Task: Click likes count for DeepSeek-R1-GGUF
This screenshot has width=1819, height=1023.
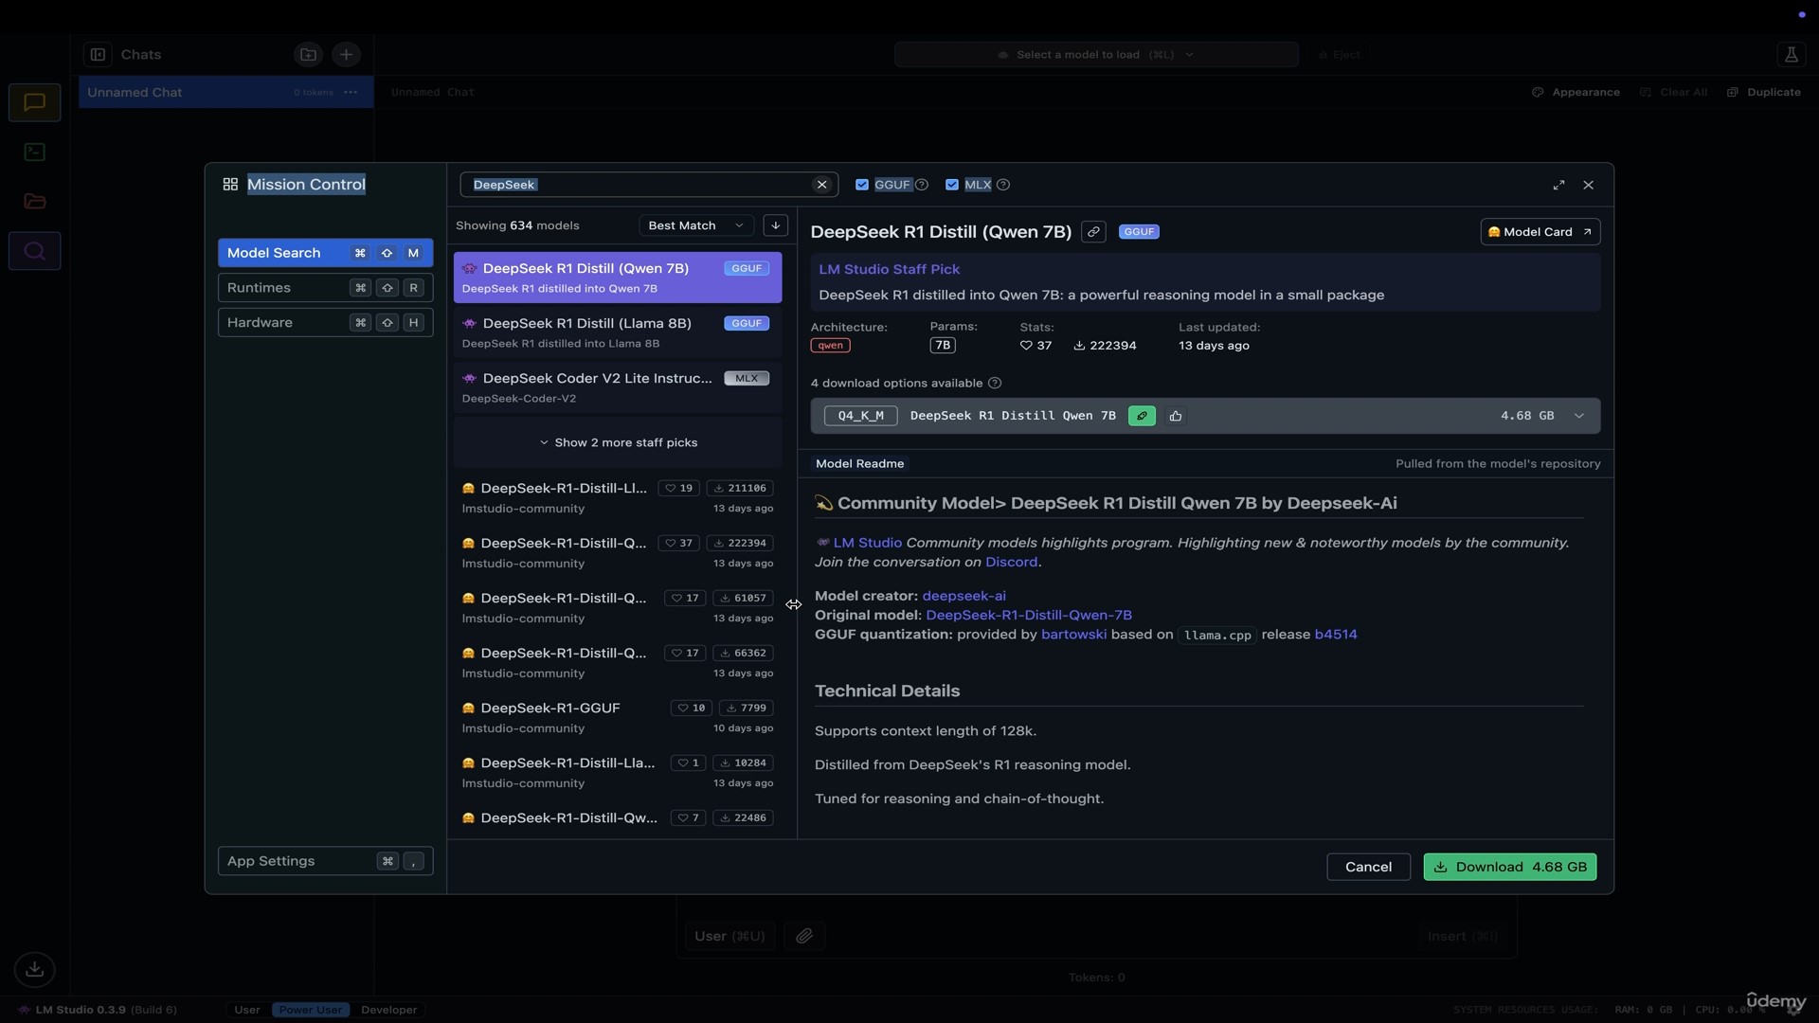Action: tap(691, 709)
